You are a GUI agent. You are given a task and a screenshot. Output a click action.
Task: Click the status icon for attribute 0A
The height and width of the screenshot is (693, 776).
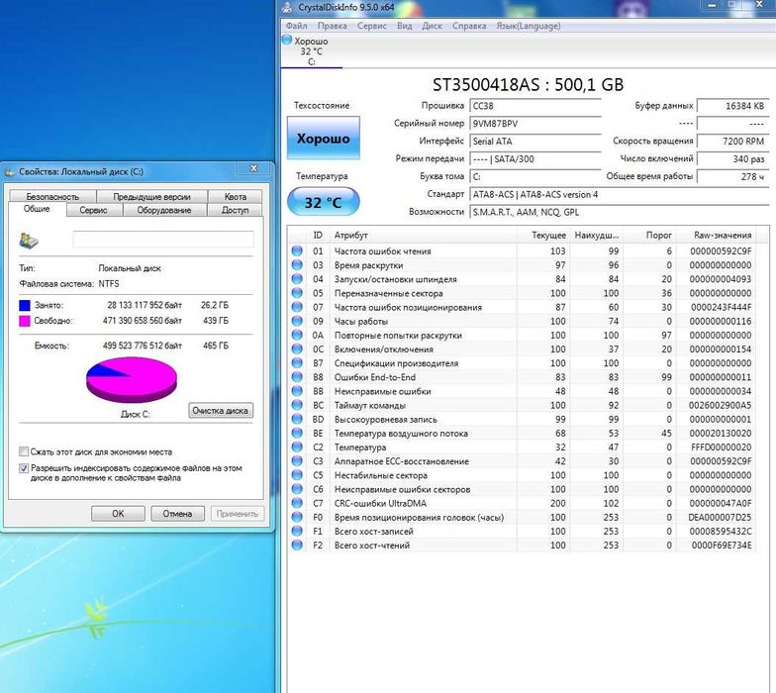tap(297, 335)
